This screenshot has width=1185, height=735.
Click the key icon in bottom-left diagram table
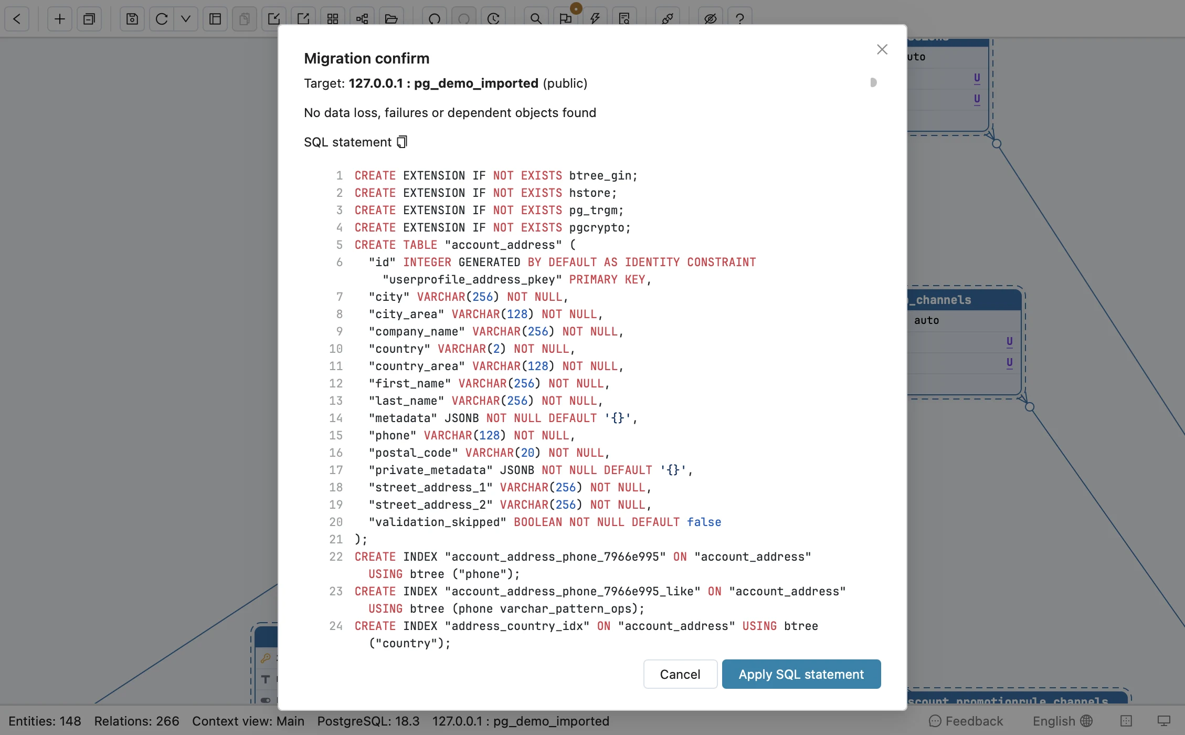click(x=266, y=658)
